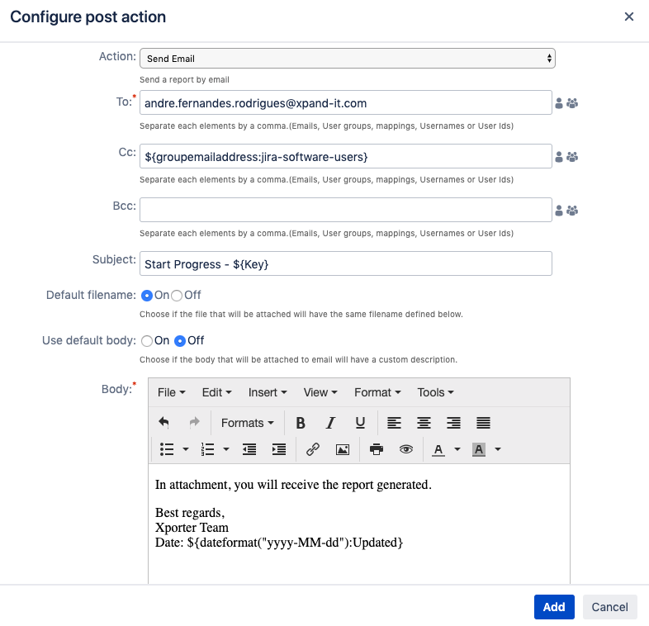
Task: Click the Bold formatting icon
Action: [x=301, y=423]
